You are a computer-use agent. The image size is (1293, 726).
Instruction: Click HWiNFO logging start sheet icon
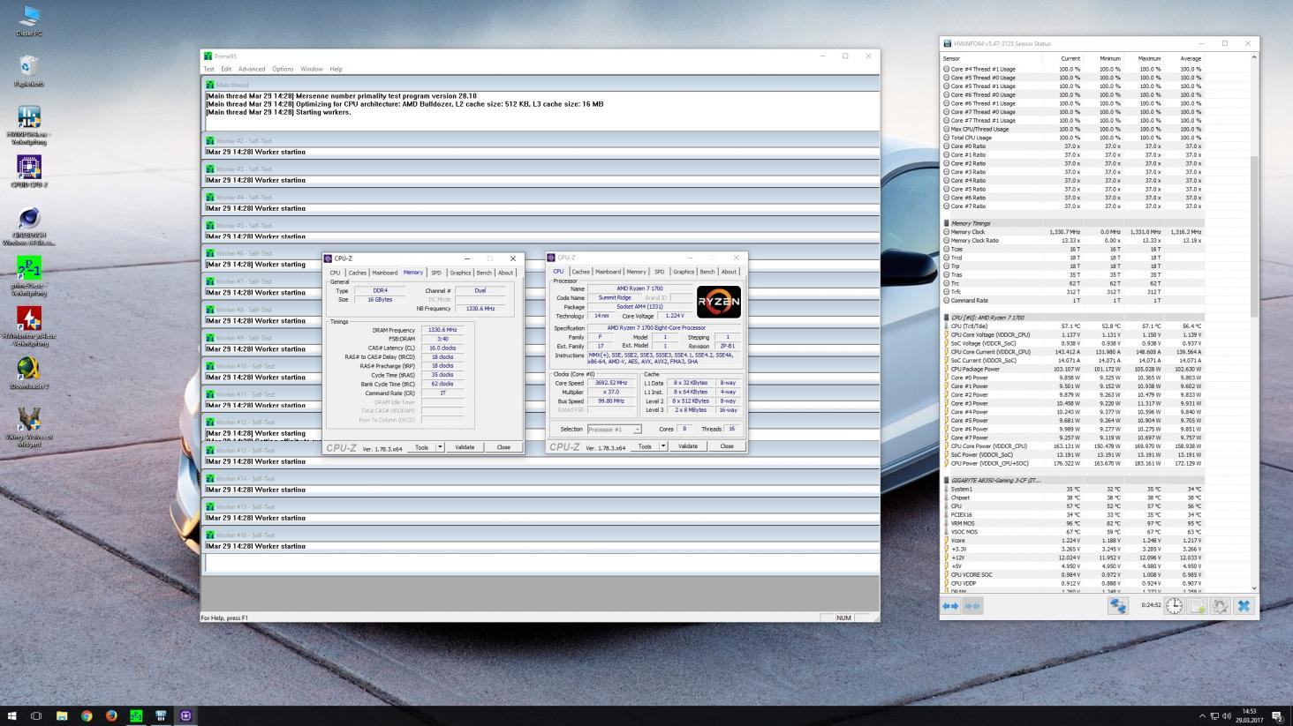[x=1197, y=606]
